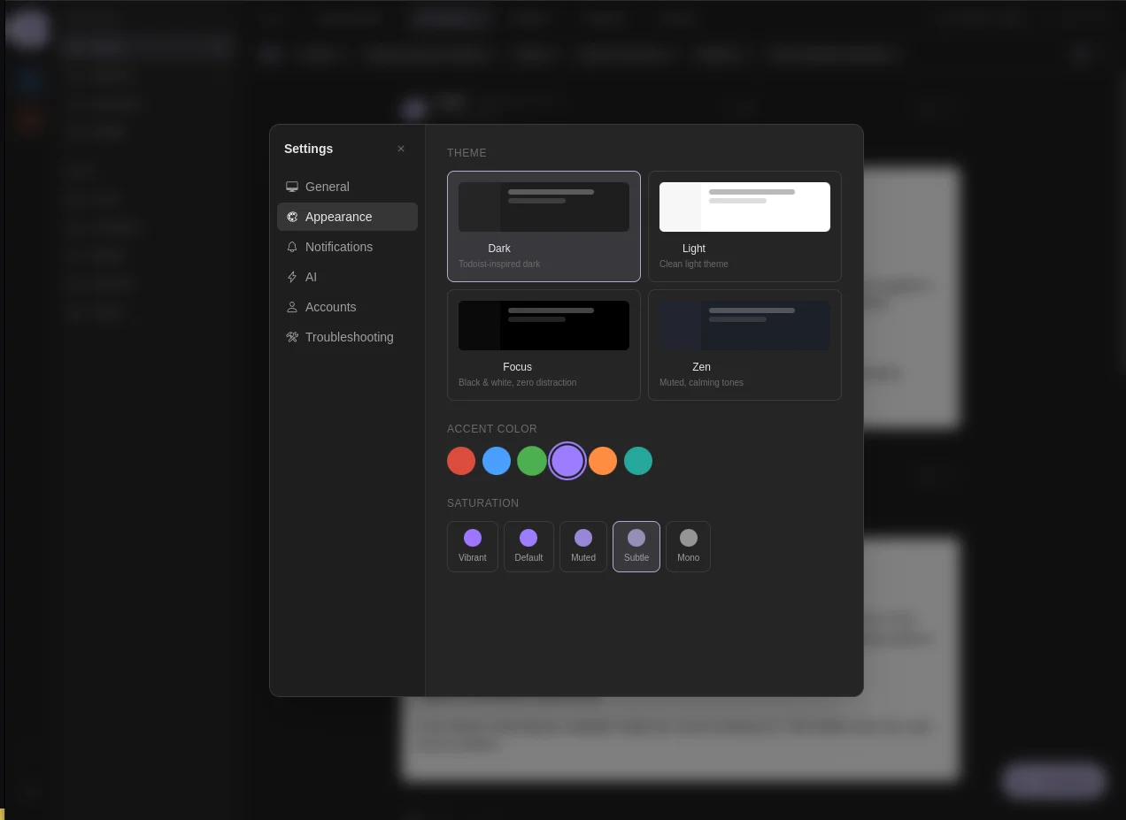Screen dimensions: 1126x820
Task: Click the AI lightning bolt icon
Action: 292,277
